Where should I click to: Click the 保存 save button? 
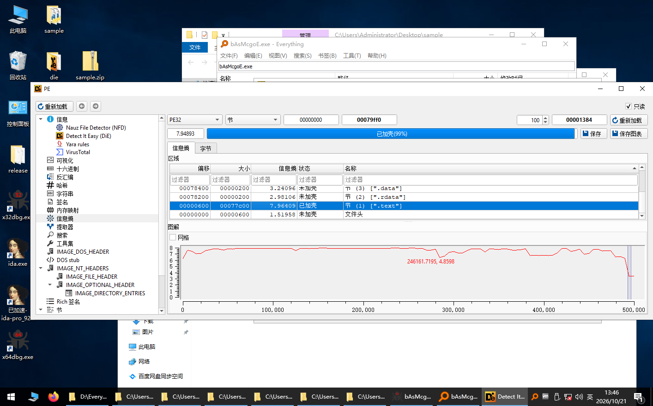click(x=593, y=134)
